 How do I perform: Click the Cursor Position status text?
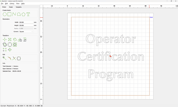click(x=22, y=106)
